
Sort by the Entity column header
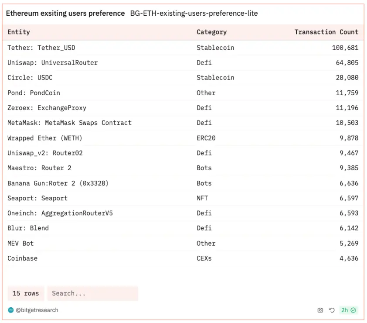tap(19, 32)
